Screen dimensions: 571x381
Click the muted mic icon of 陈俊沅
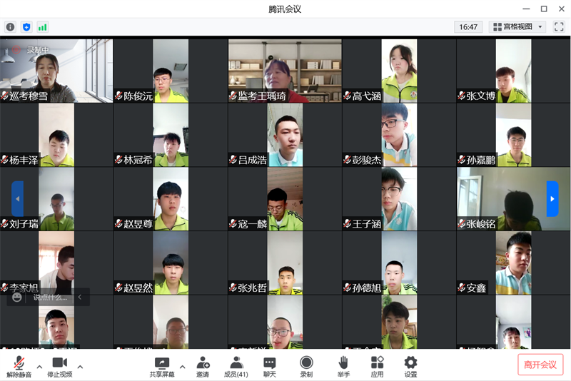click(x=118, y=96)
